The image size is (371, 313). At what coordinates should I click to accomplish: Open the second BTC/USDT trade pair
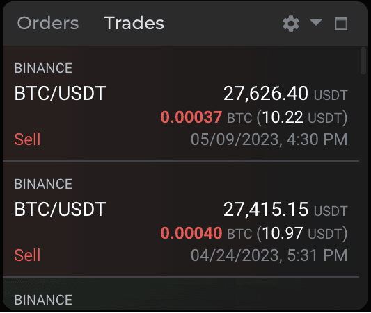pos(60,209)
